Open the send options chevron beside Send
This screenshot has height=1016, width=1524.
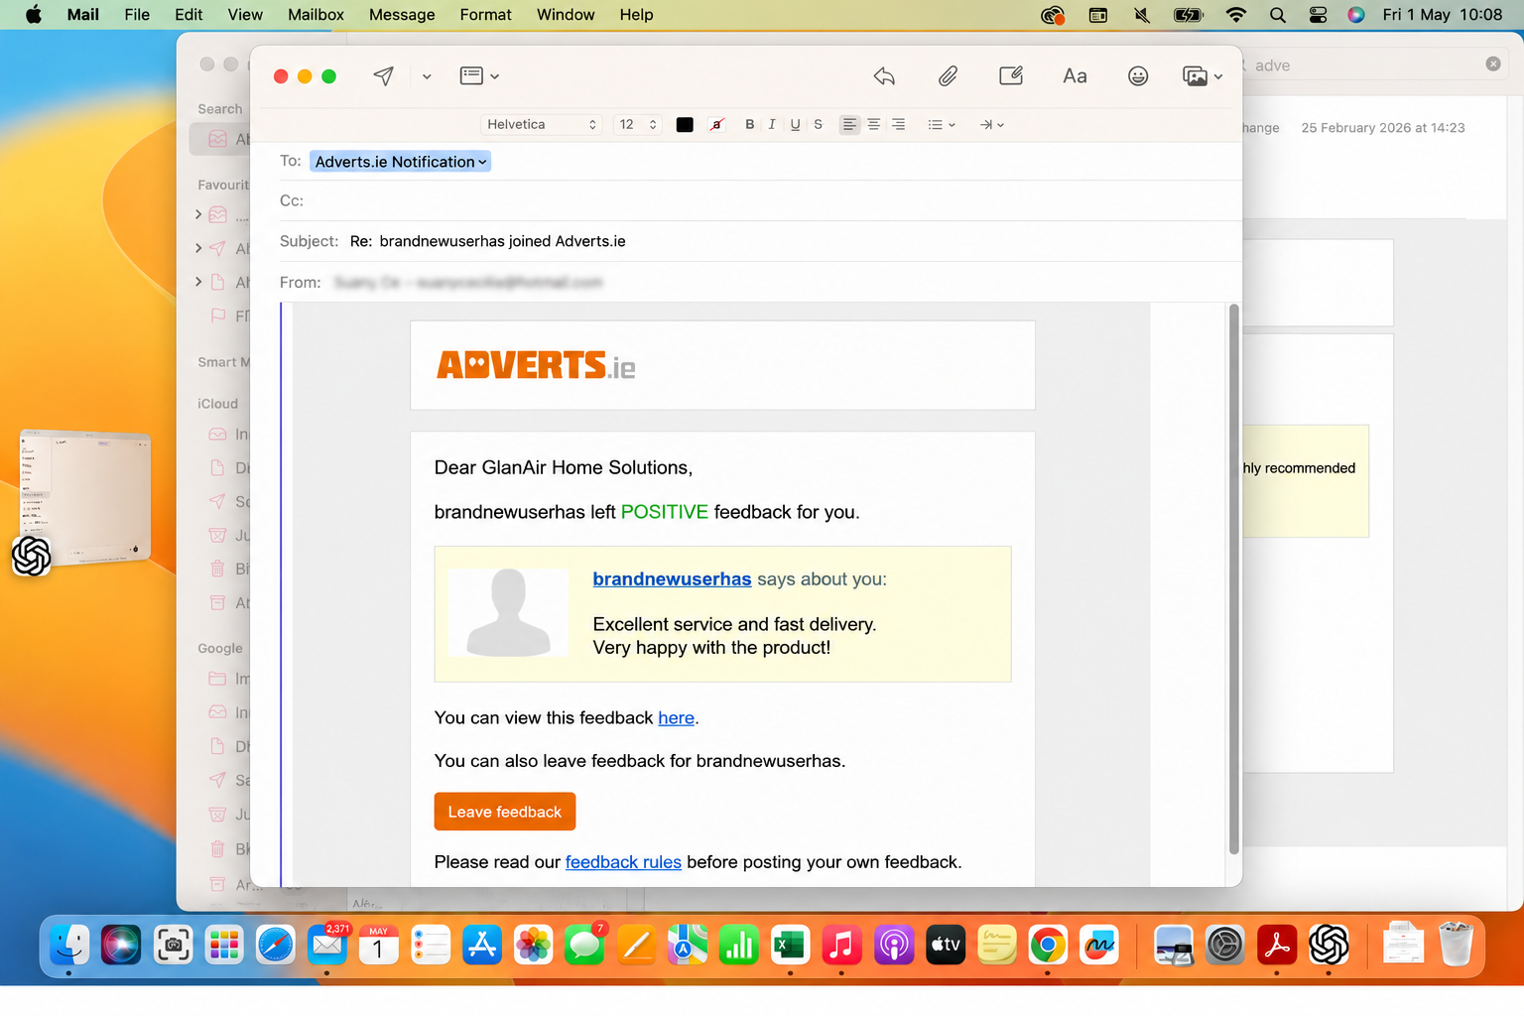pyautogui.click(x=427, y=76)
